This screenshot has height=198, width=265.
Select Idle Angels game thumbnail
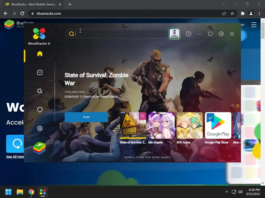[161, 126]
